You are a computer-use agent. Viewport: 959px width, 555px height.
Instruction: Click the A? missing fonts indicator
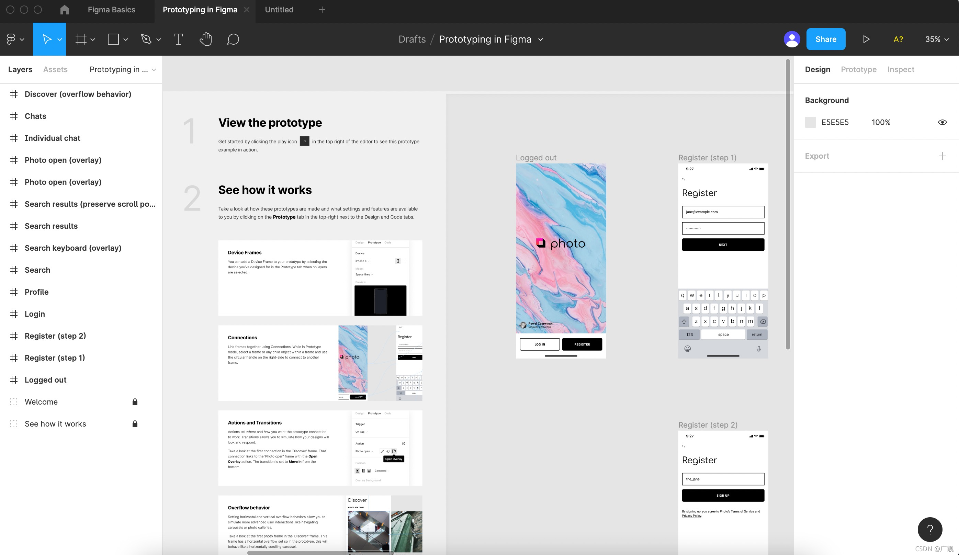coord(898,39)
